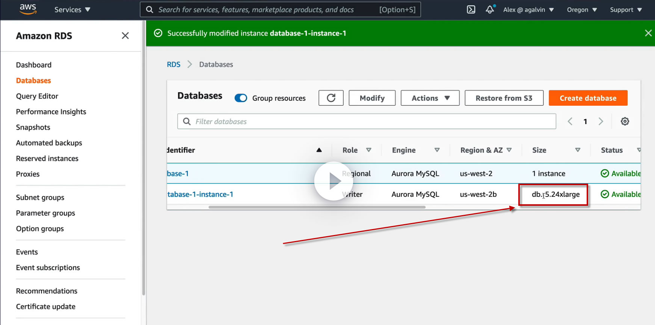Click Aurora MySQL in the Regional row
The image size is (655, 325).
tap(415, 174)
